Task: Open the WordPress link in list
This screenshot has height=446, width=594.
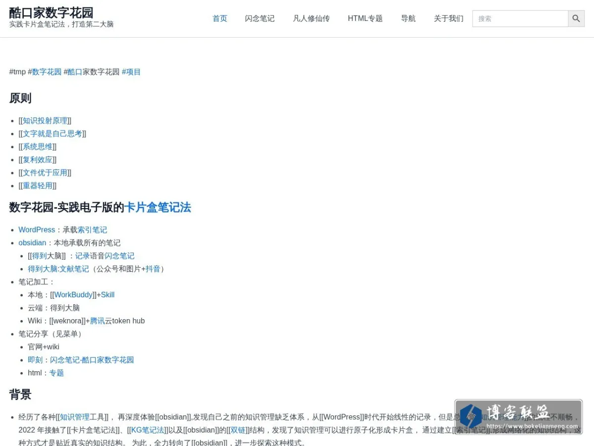Action: coord(37,230)
